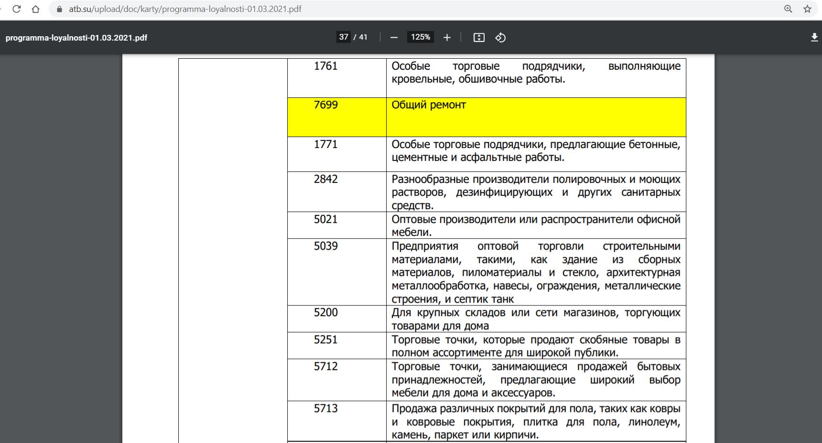Viewport: 822px width, 443px height.
Task: Click description "Для крупных складов или сети магазинов"
Action: (x=536, y=319)
